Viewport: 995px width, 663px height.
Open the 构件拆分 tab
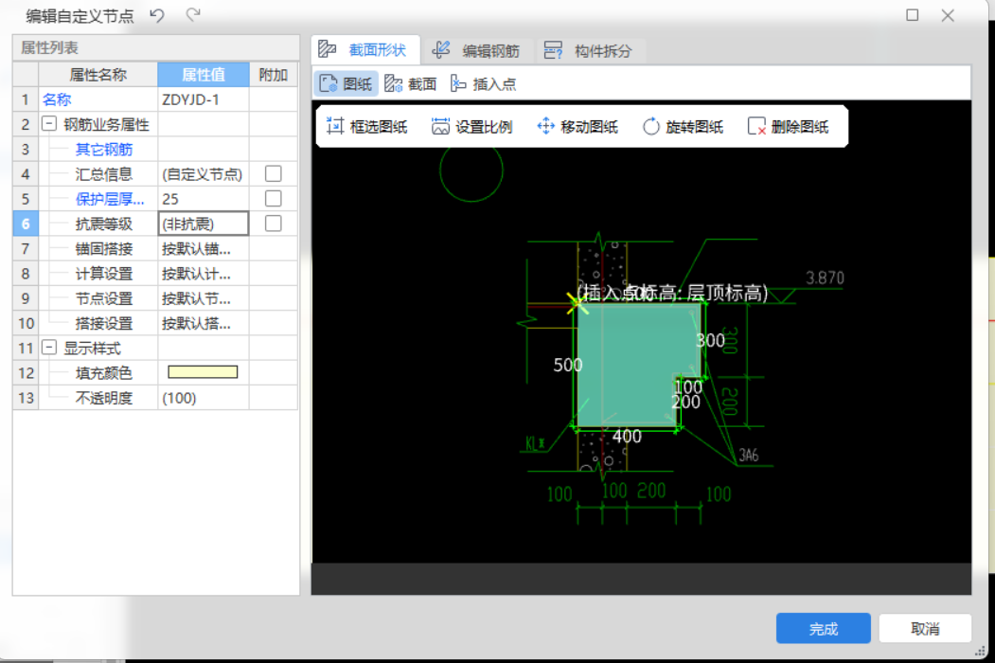point(588,51)
